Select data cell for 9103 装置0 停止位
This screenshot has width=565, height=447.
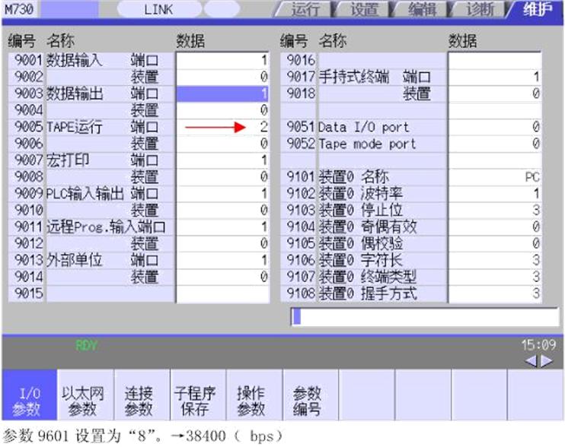495,211
